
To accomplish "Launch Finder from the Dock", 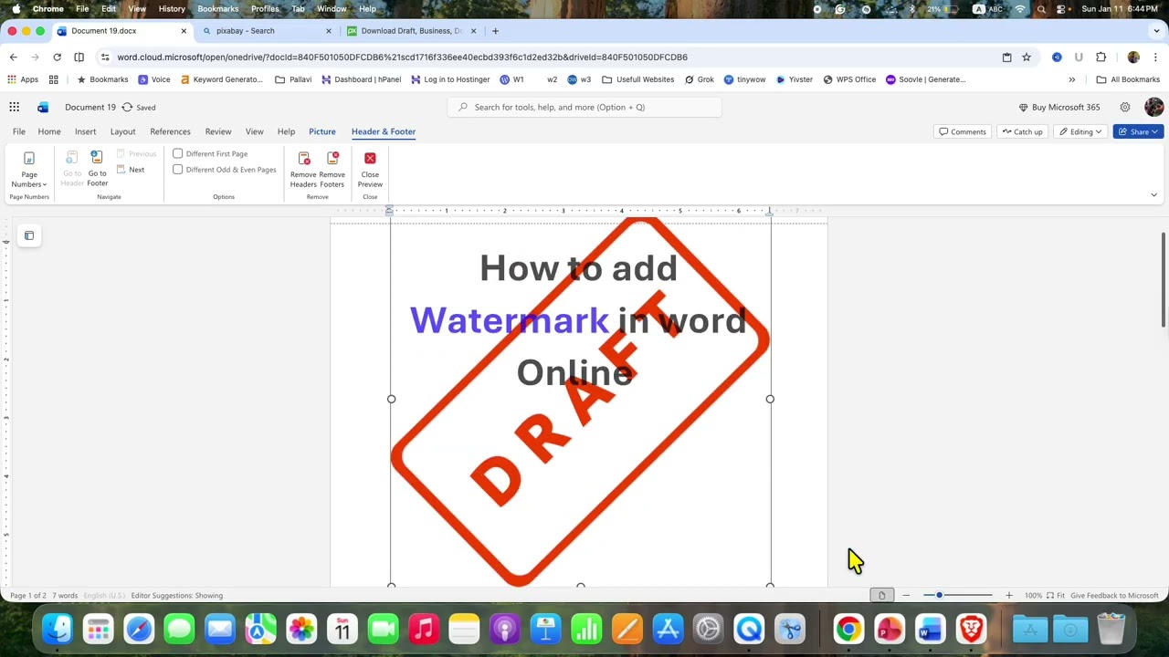I will tap(58, 629).
